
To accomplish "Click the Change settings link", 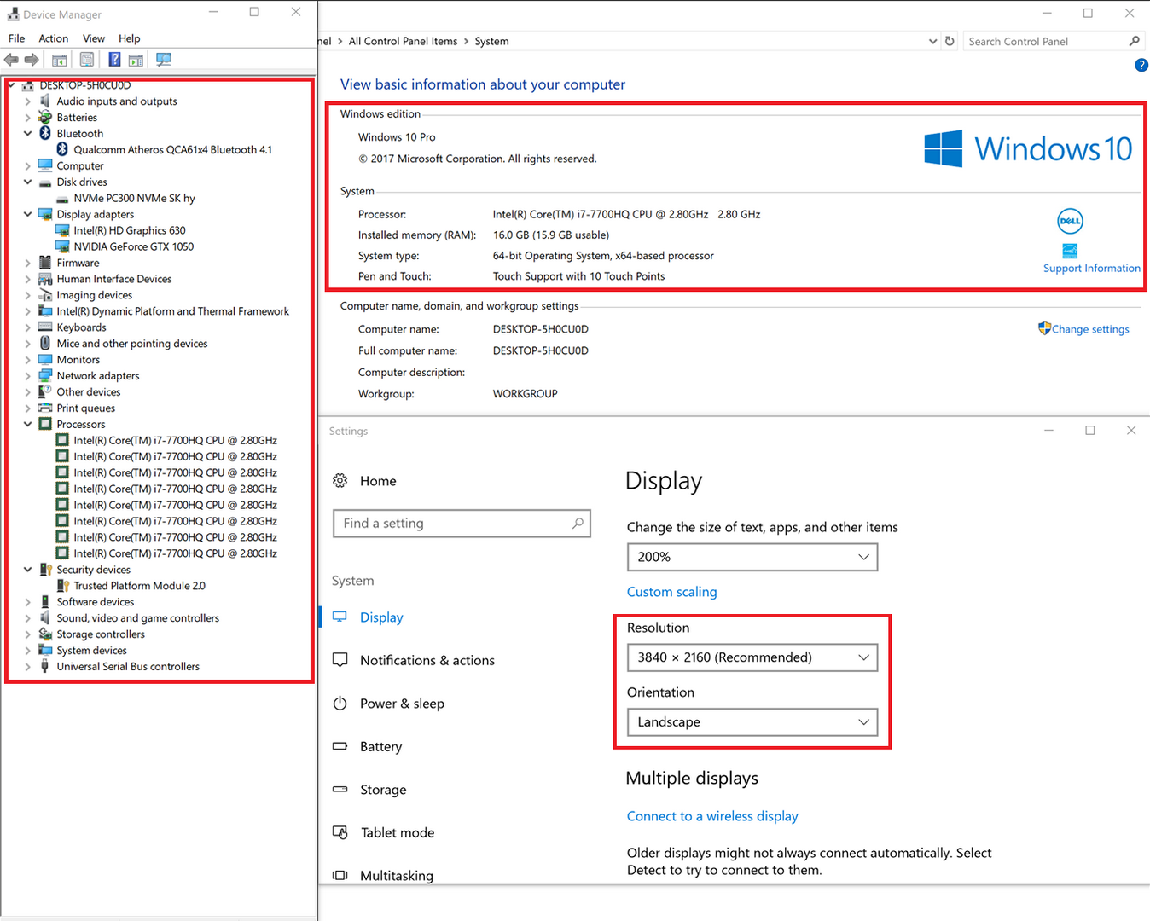I will click(x=1090, y=329).
